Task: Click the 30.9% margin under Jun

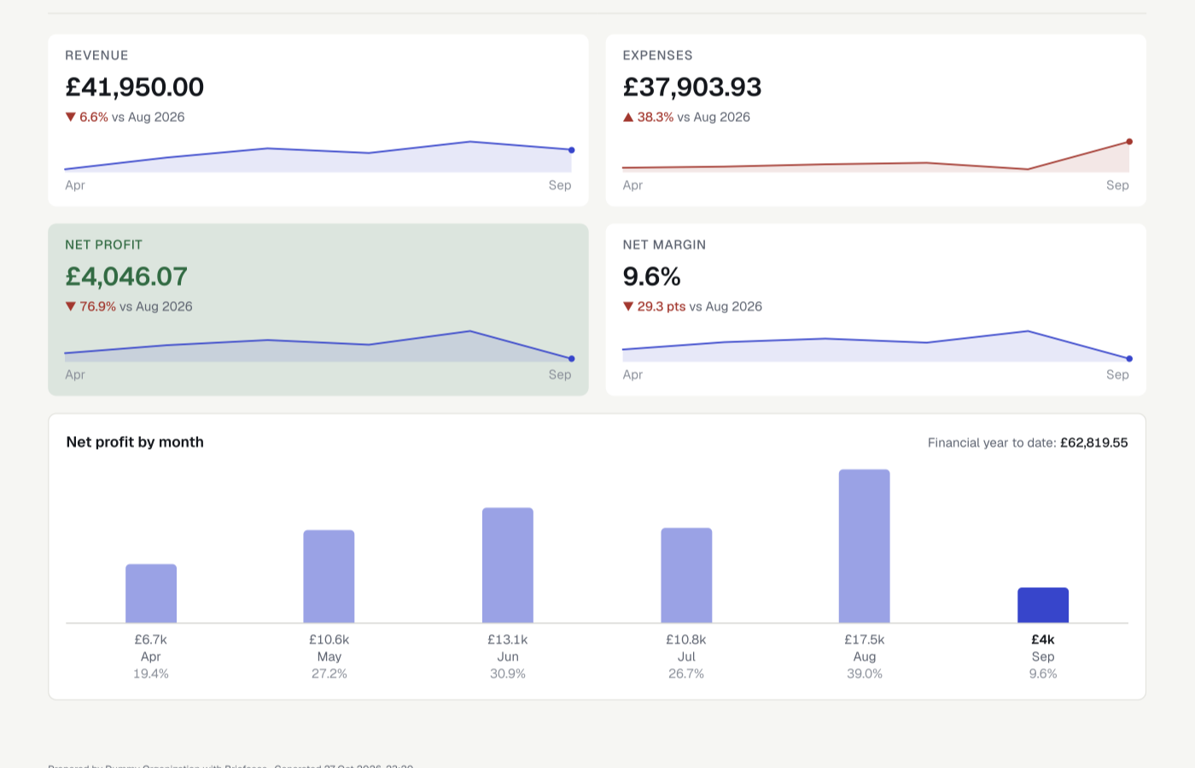Action: tap(508, 673)
